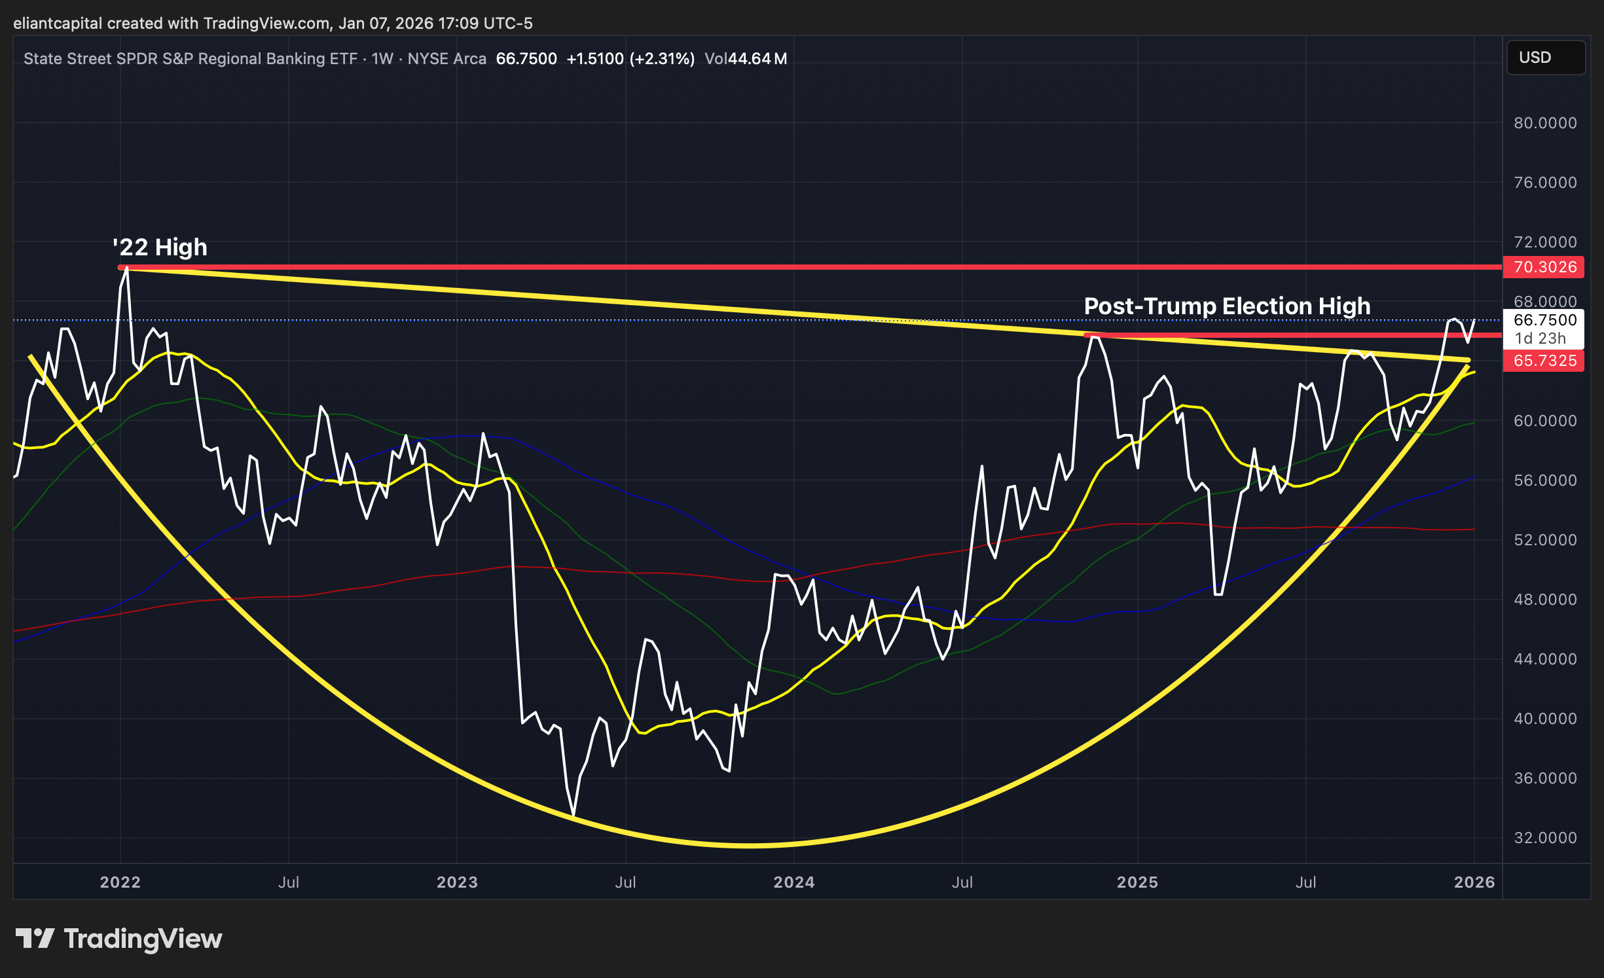
Task: Click the TradingView wordmark text
Action: pos(143,939)
